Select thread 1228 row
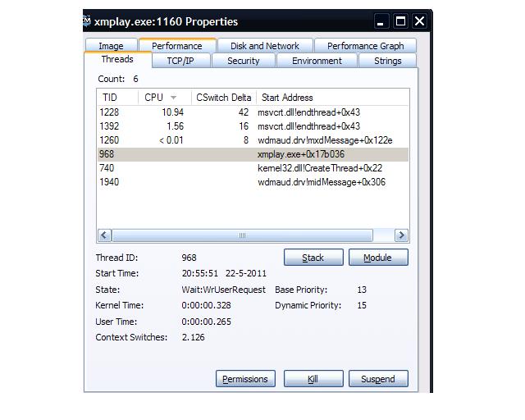Image resolution: width=525 pixels, height=420 pixels. coord(246,112)
